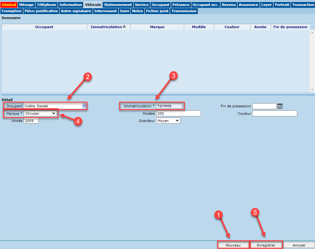Open the Fichier joint tab
The image size is (315, 249).
tap(157, 11)
